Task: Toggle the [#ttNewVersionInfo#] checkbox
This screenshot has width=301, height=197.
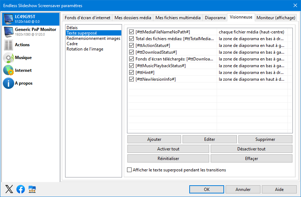Action: [132, 79]
